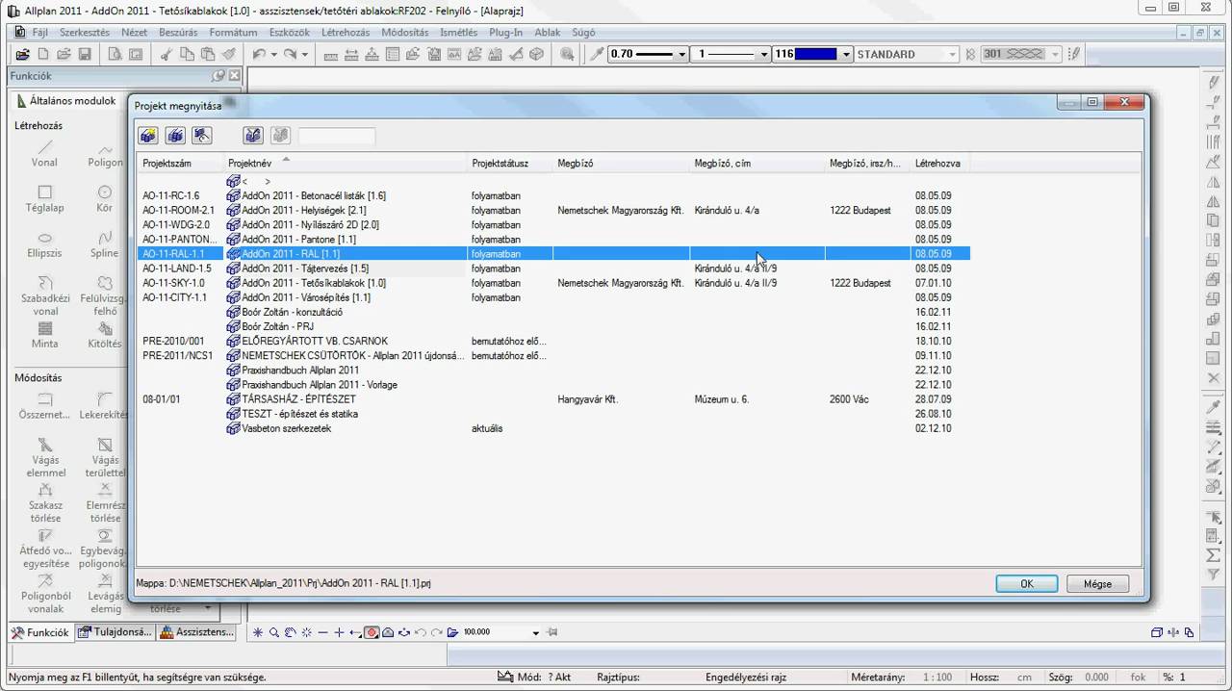Open the STANDARD layer dropdown
Image resolution: width=1232 pixels, height=691 pixels.
[953, 55]
